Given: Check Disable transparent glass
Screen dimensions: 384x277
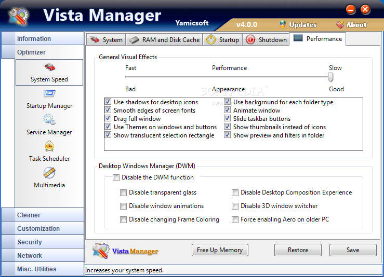Looking at the screenshot, I should pyautogui.click(x=124, y=192).
